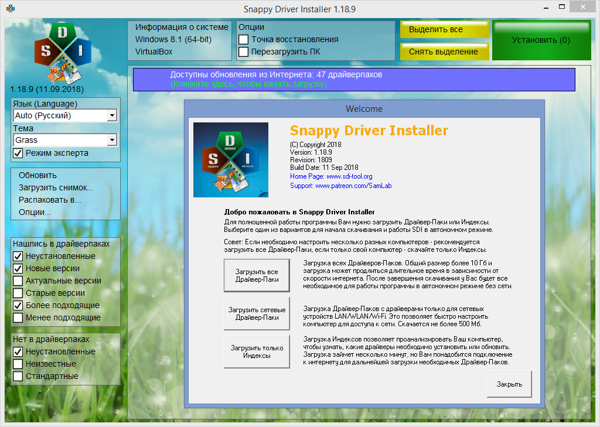Toggle the Режим эксперта checkbox
This screenshot has height=427, width=600.
click(x=18, y=153)
